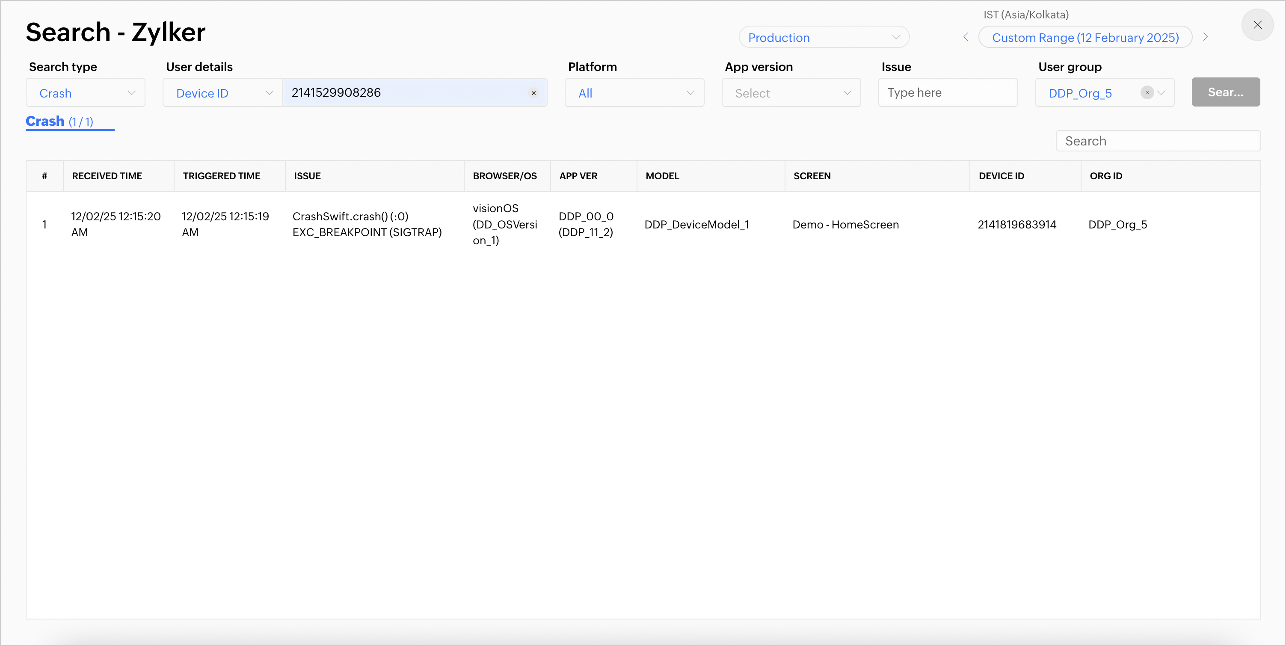Viewport: 1286px width, 646px height.
Task: Go to previous date range arrow
Action: click(x=966, y=38)
